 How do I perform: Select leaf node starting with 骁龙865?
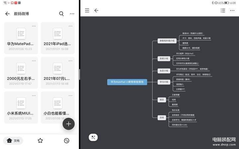pos(193,33)
